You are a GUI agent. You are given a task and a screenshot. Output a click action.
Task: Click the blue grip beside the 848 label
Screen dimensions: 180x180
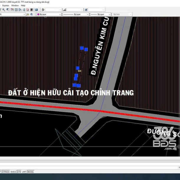tap(78, 68)
